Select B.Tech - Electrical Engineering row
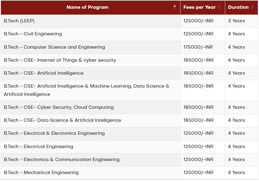Viewport: 259px width, 181px height. click(x=129, y=147)
